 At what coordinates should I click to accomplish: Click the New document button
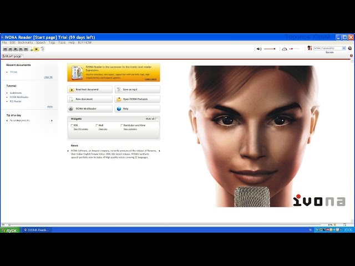tap(90, 99)
